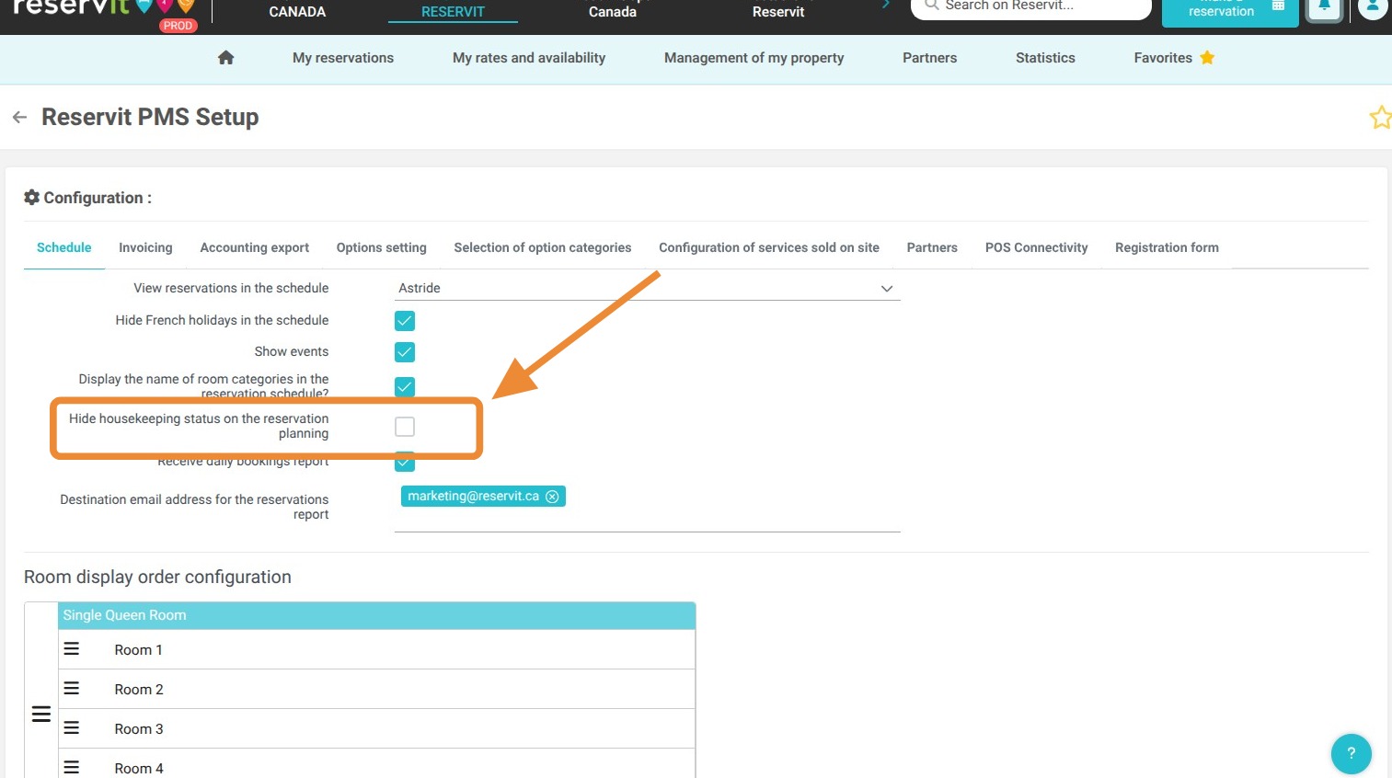Open the Partners configuration tab
The image size is (1392, 778).
[x=932, y=247]
